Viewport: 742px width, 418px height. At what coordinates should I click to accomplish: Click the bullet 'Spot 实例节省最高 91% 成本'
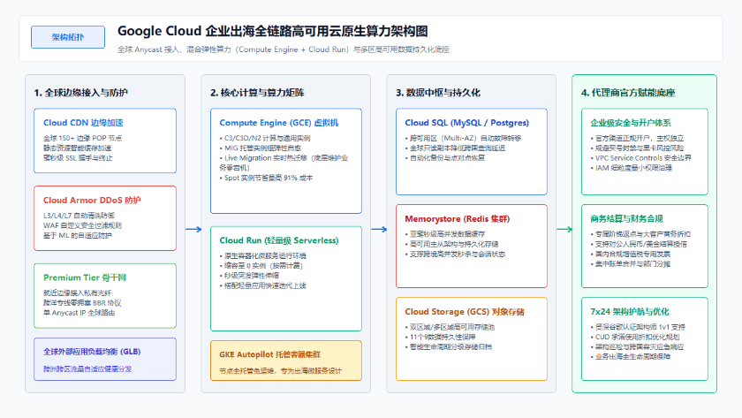pyautogui.click(x=266, y=178)
